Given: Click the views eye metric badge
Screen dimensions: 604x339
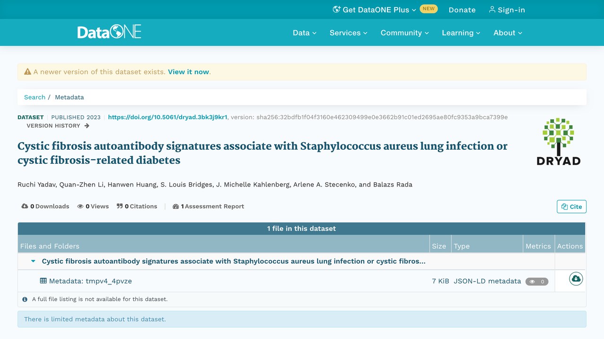Looking at the screenshot, I should point(537,282).
